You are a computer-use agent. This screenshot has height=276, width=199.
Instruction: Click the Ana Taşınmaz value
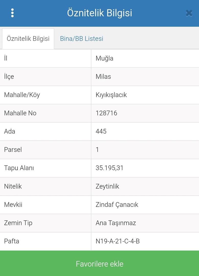click(x=116, y=223)
